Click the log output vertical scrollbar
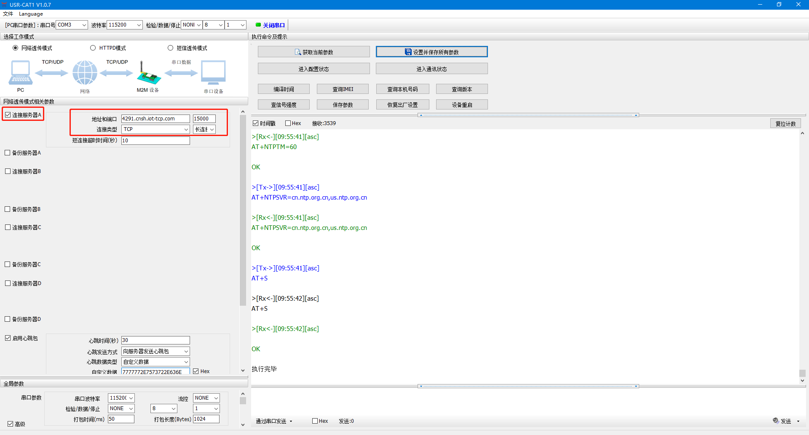 (802, 253)
